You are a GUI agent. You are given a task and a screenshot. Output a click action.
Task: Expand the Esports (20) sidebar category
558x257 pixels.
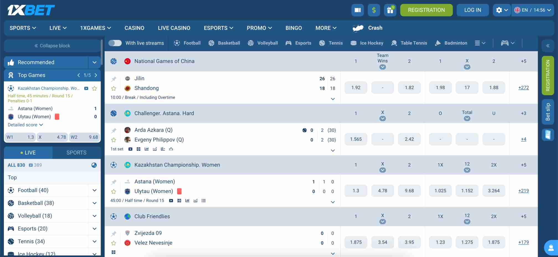pyautogui.click(x=94, y=228)
